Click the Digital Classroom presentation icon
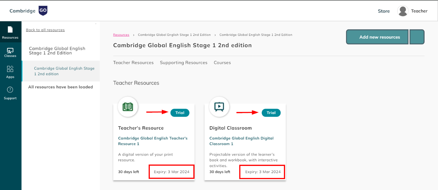The width and height of the screenshot is (438, 190). click(x=219, y=107)
